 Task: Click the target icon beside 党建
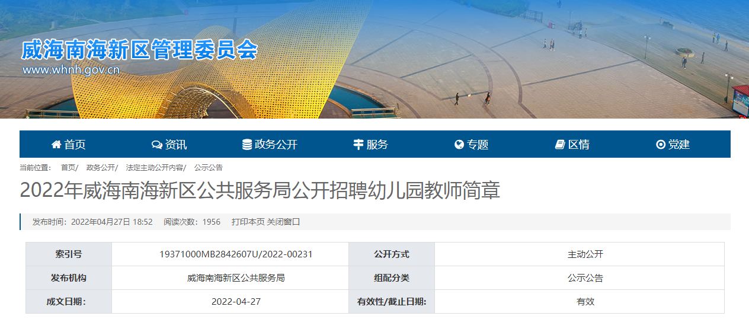tap(661, 145)
